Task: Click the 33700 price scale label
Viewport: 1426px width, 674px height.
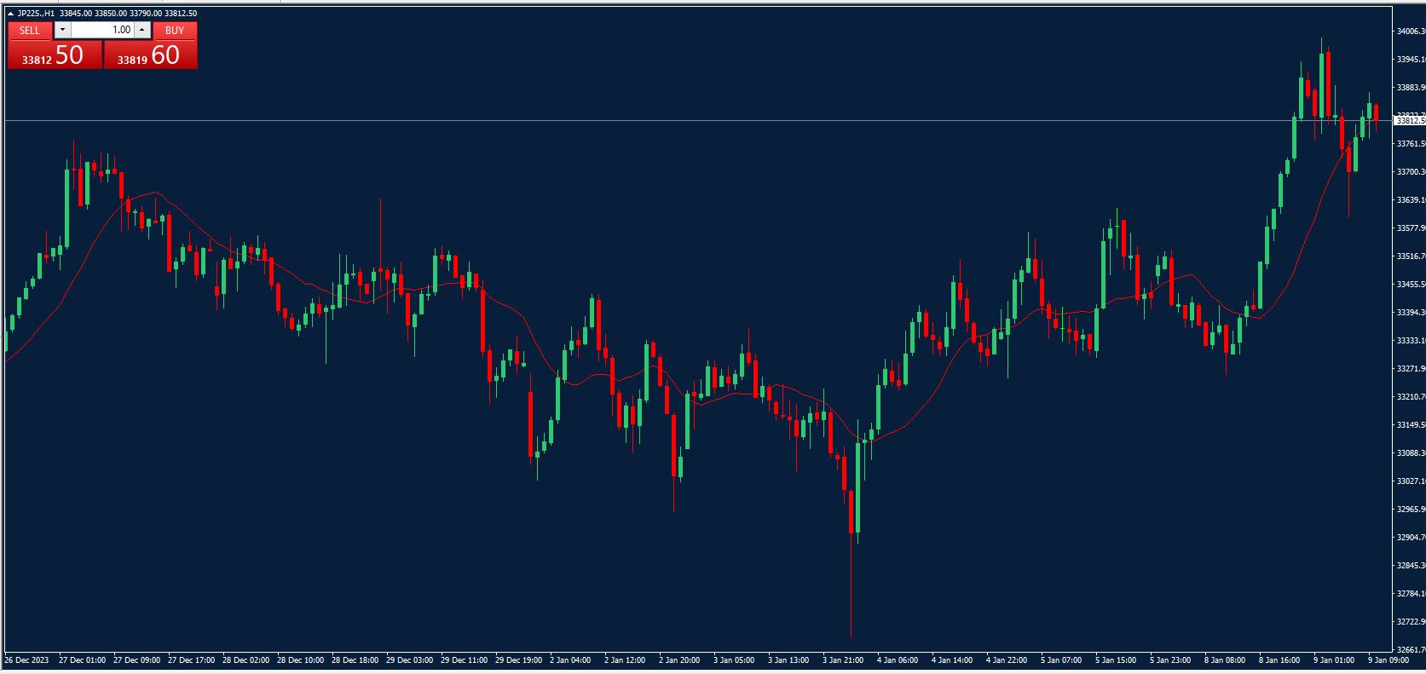Action: 1411,172
